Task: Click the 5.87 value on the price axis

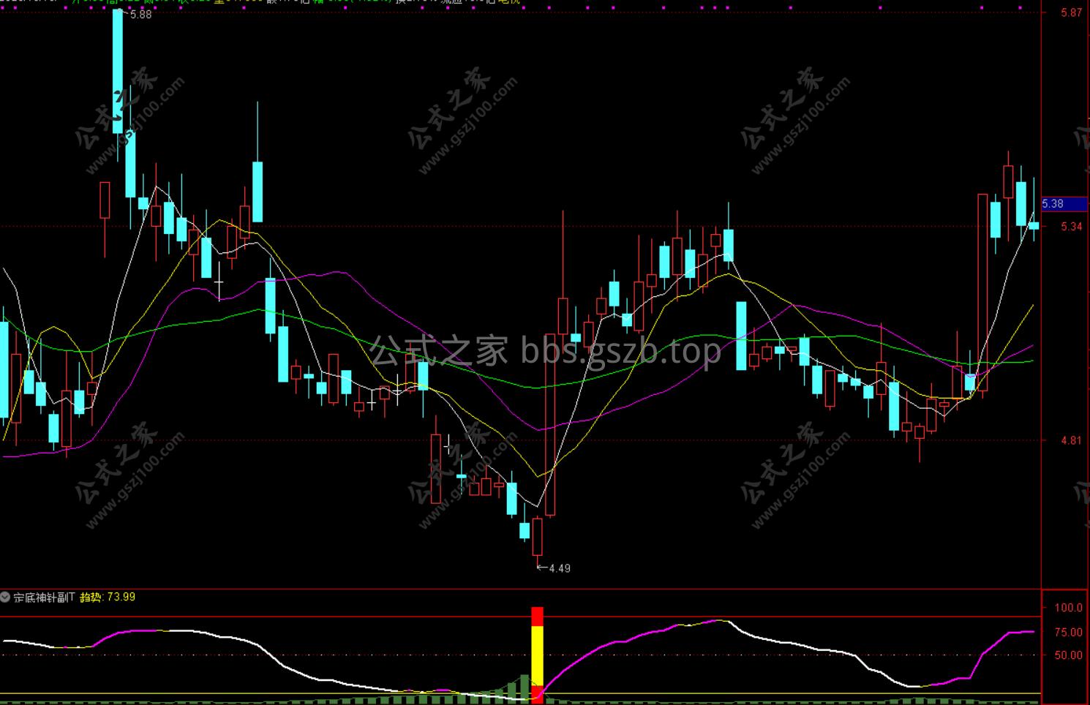Action: point(1072,12)
